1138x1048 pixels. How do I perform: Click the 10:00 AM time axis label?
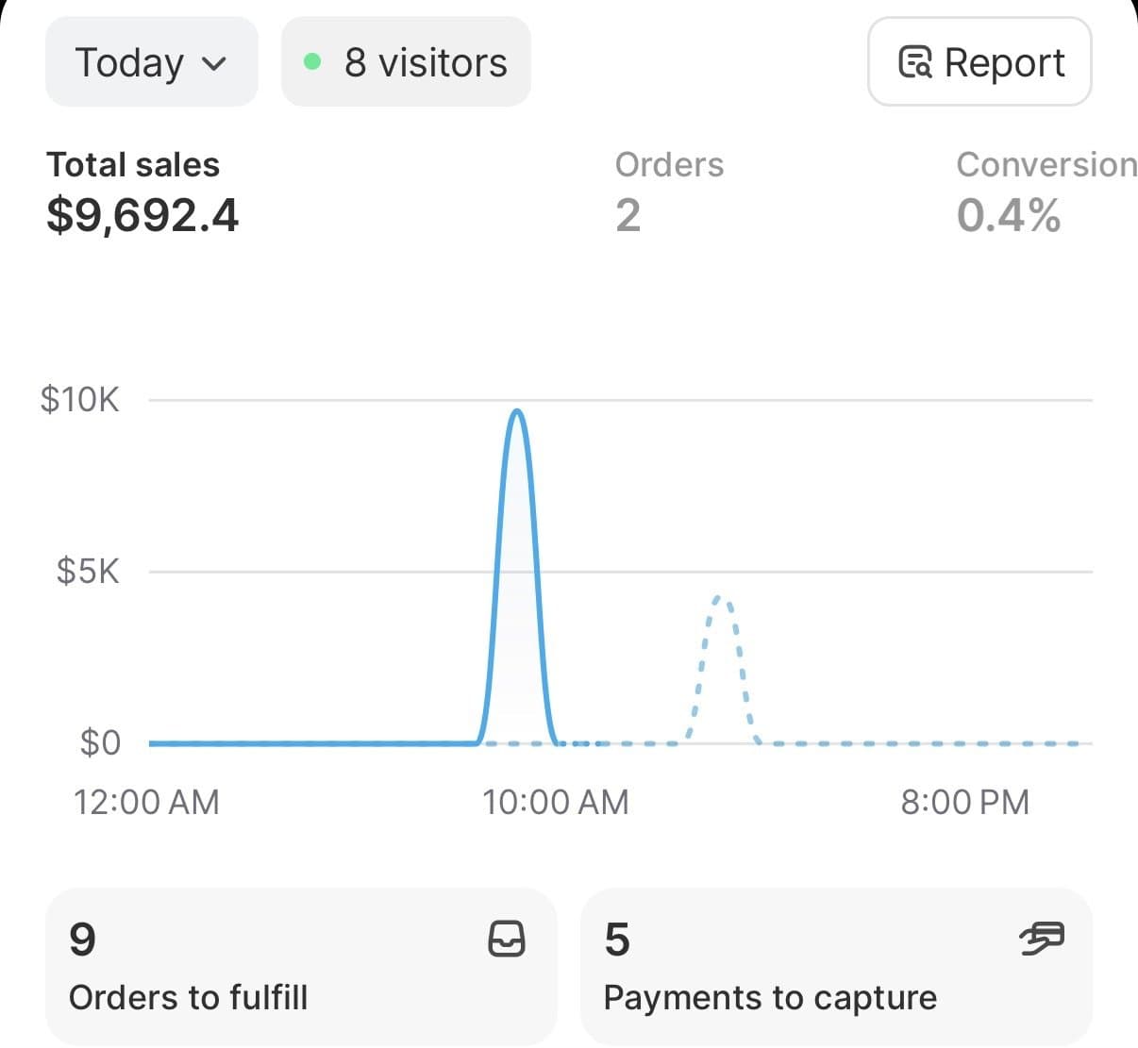tap(555, 802)
